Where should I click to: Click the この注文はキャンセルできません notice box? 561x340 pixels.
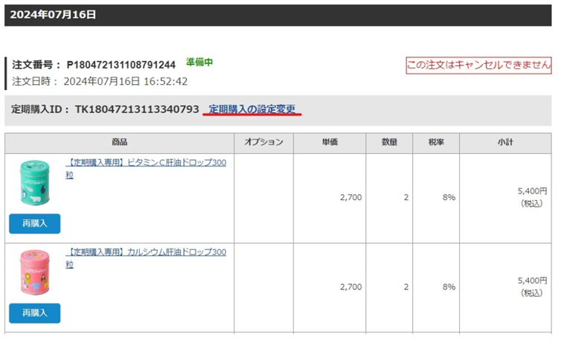[x=478, y=65]
